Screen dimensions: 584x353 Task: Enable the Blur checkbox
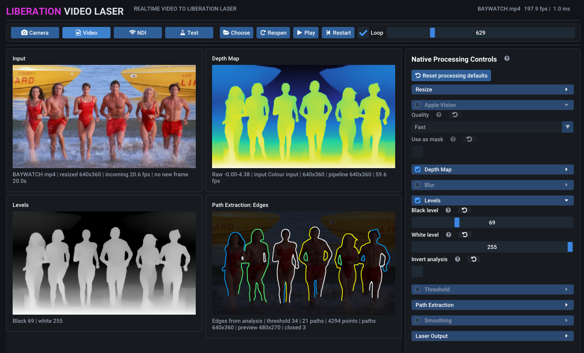click(x=418, y=185)
